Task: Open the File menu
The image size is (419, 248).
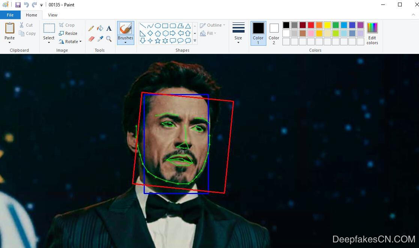Action: click(10, 15)
